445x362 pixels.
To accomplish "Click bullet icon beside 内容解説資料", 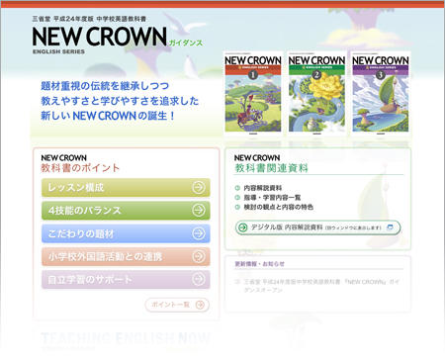I will 237,188.
